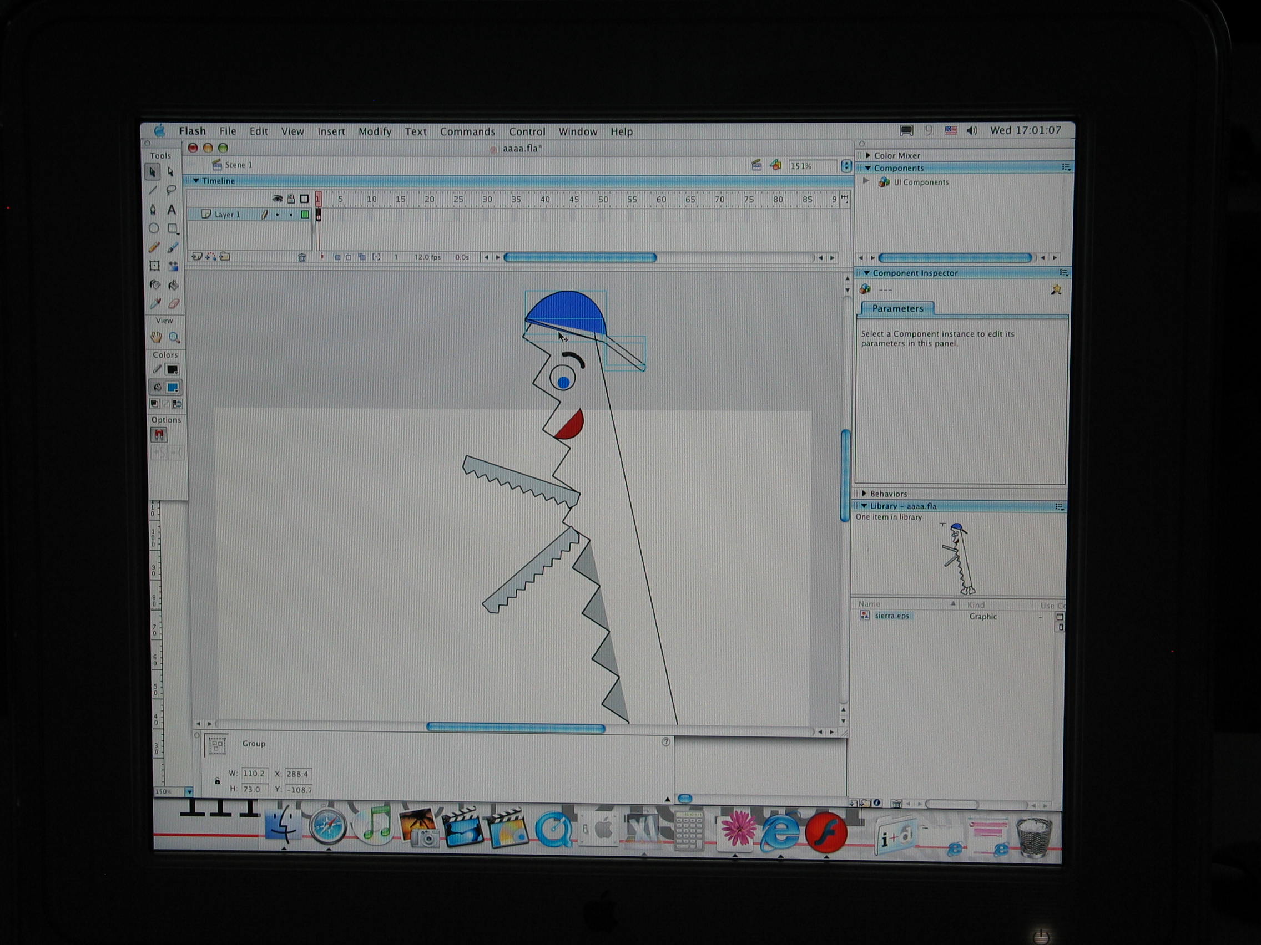Expand the UI Components tree item

(x=866, y=181)
